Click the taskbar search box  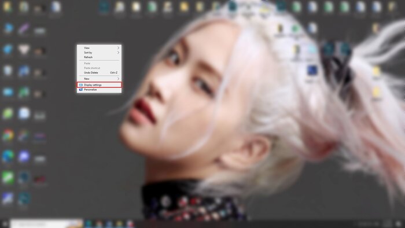point(46,224)
